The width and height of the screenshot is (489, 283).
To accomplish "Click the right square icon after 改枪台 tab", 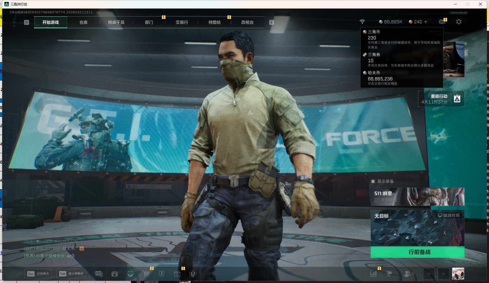I will point(271,22).
